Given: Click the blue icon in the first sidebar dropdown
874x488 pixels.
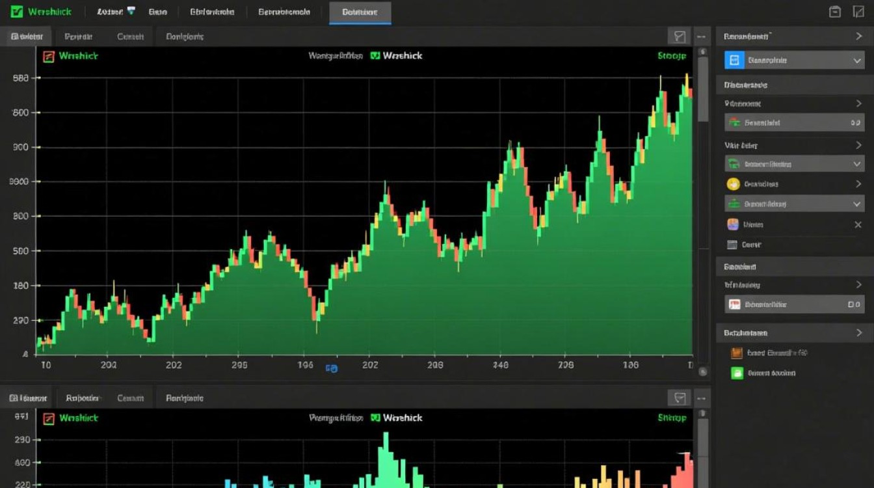Looking at the screenshot, I should 734,61.
